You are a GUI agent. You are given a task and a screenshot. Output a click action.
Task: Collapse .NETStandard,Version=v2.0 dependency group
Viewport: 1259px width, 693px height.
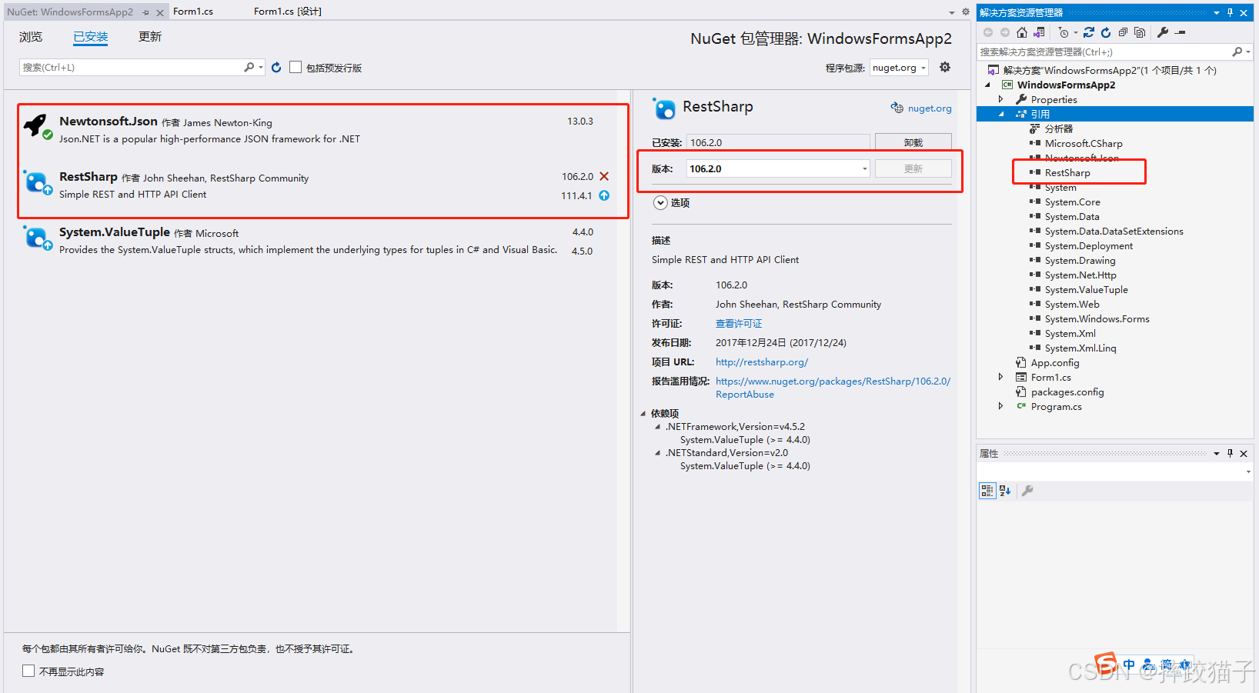pyautogui.click(x=657, y=453)
